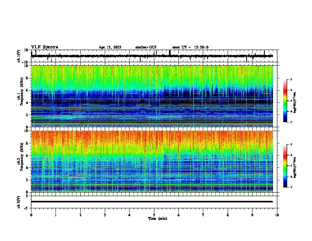This screenshot has width=312, height=241.
Task: Click the time axis tick label "9"
Action: click(252, 215)
